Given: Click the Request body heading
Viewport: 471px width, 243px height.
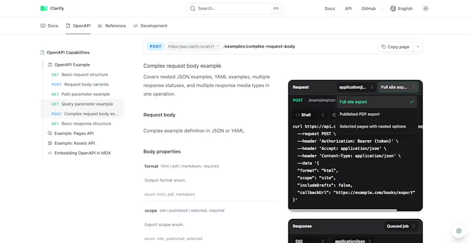Looking at the screenshot, I should 159,115.
